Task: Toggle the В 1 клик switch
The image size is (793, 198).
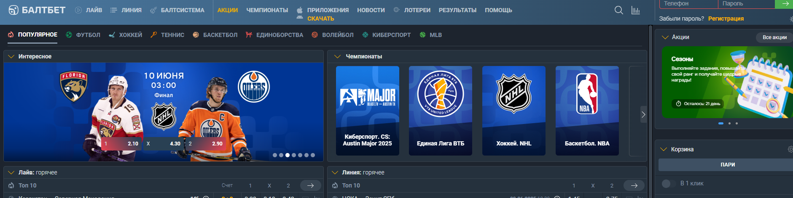Action: click(669, 183)
